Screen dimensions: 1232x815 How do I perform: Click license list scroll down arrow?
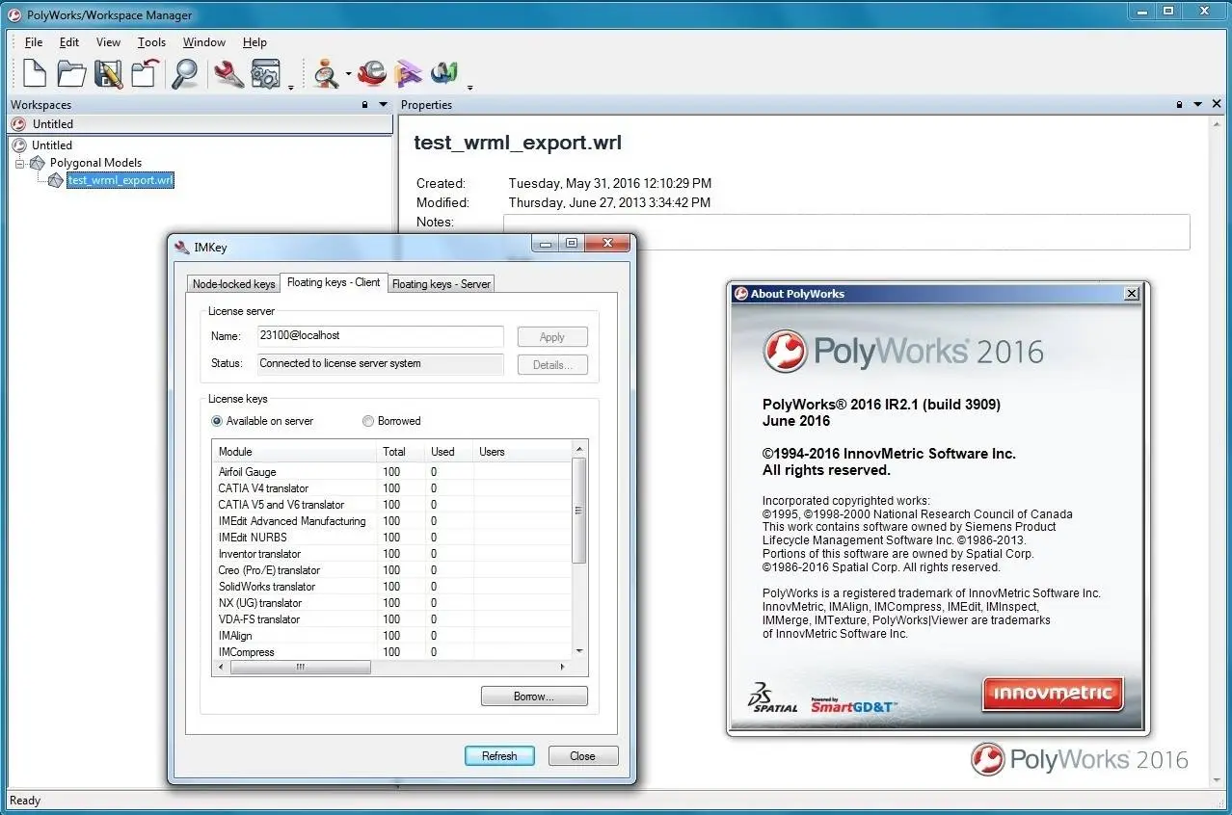pos(579,652)
